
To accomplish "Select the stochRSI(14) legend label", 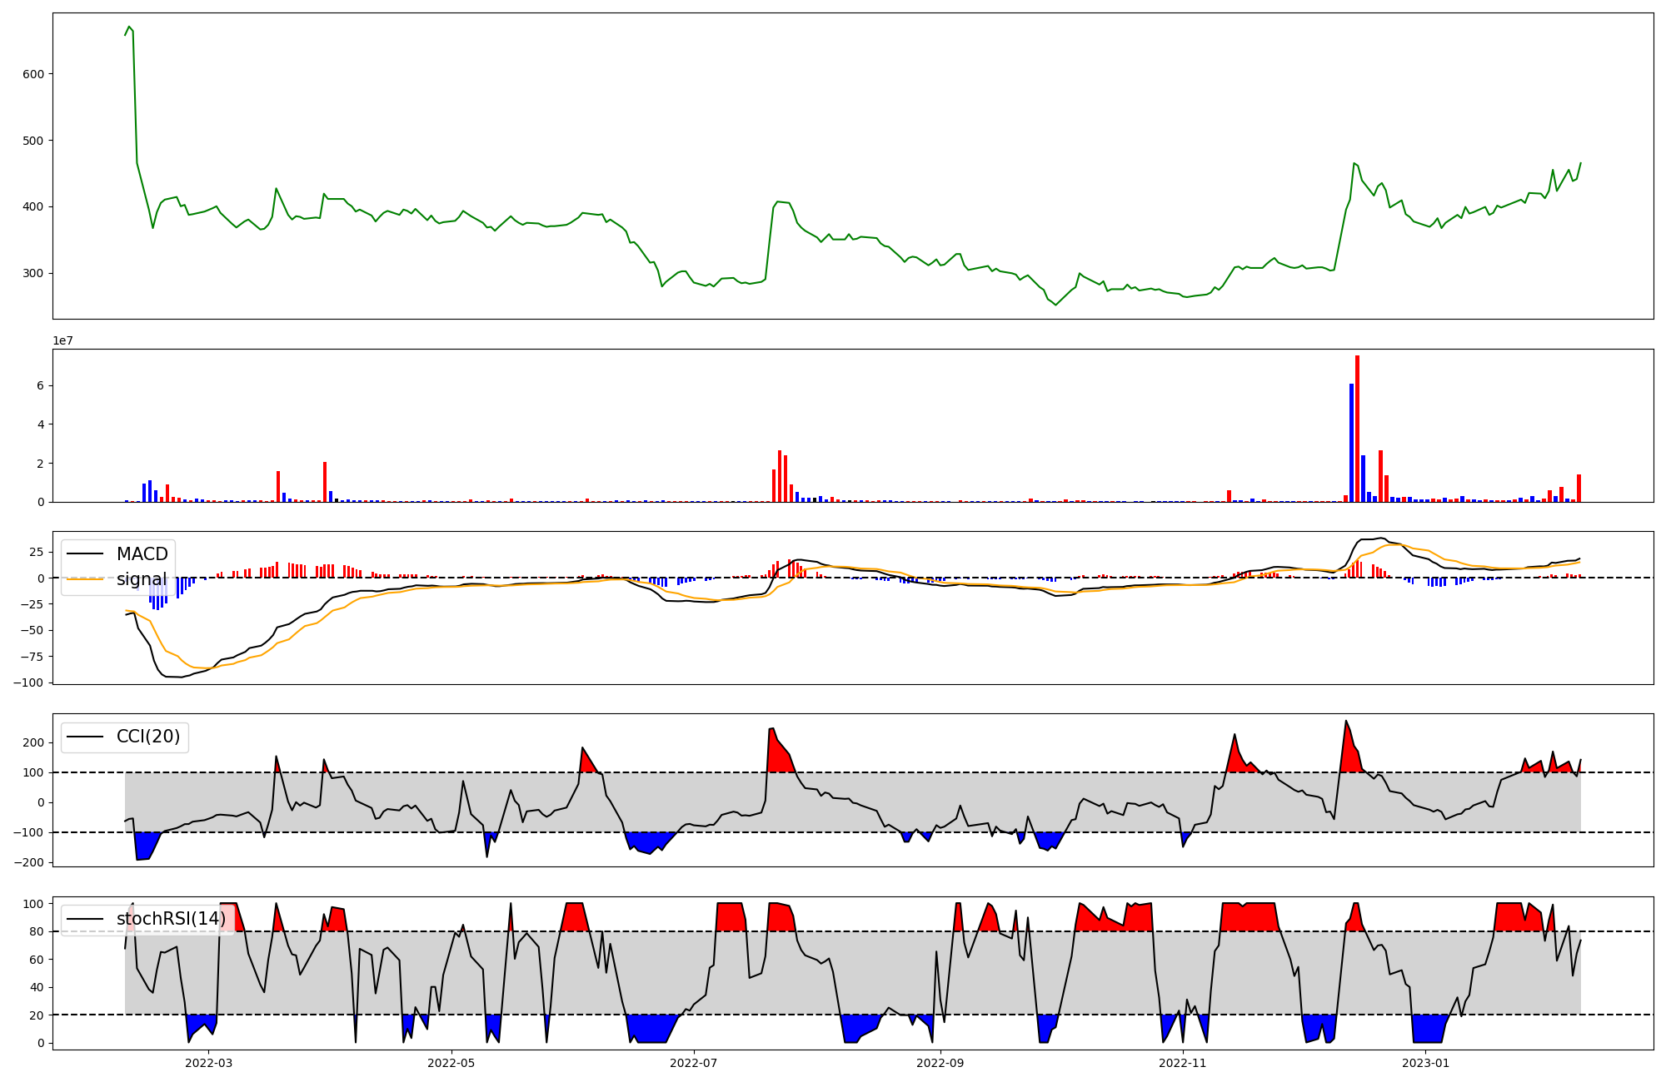I will coord(171,919).
